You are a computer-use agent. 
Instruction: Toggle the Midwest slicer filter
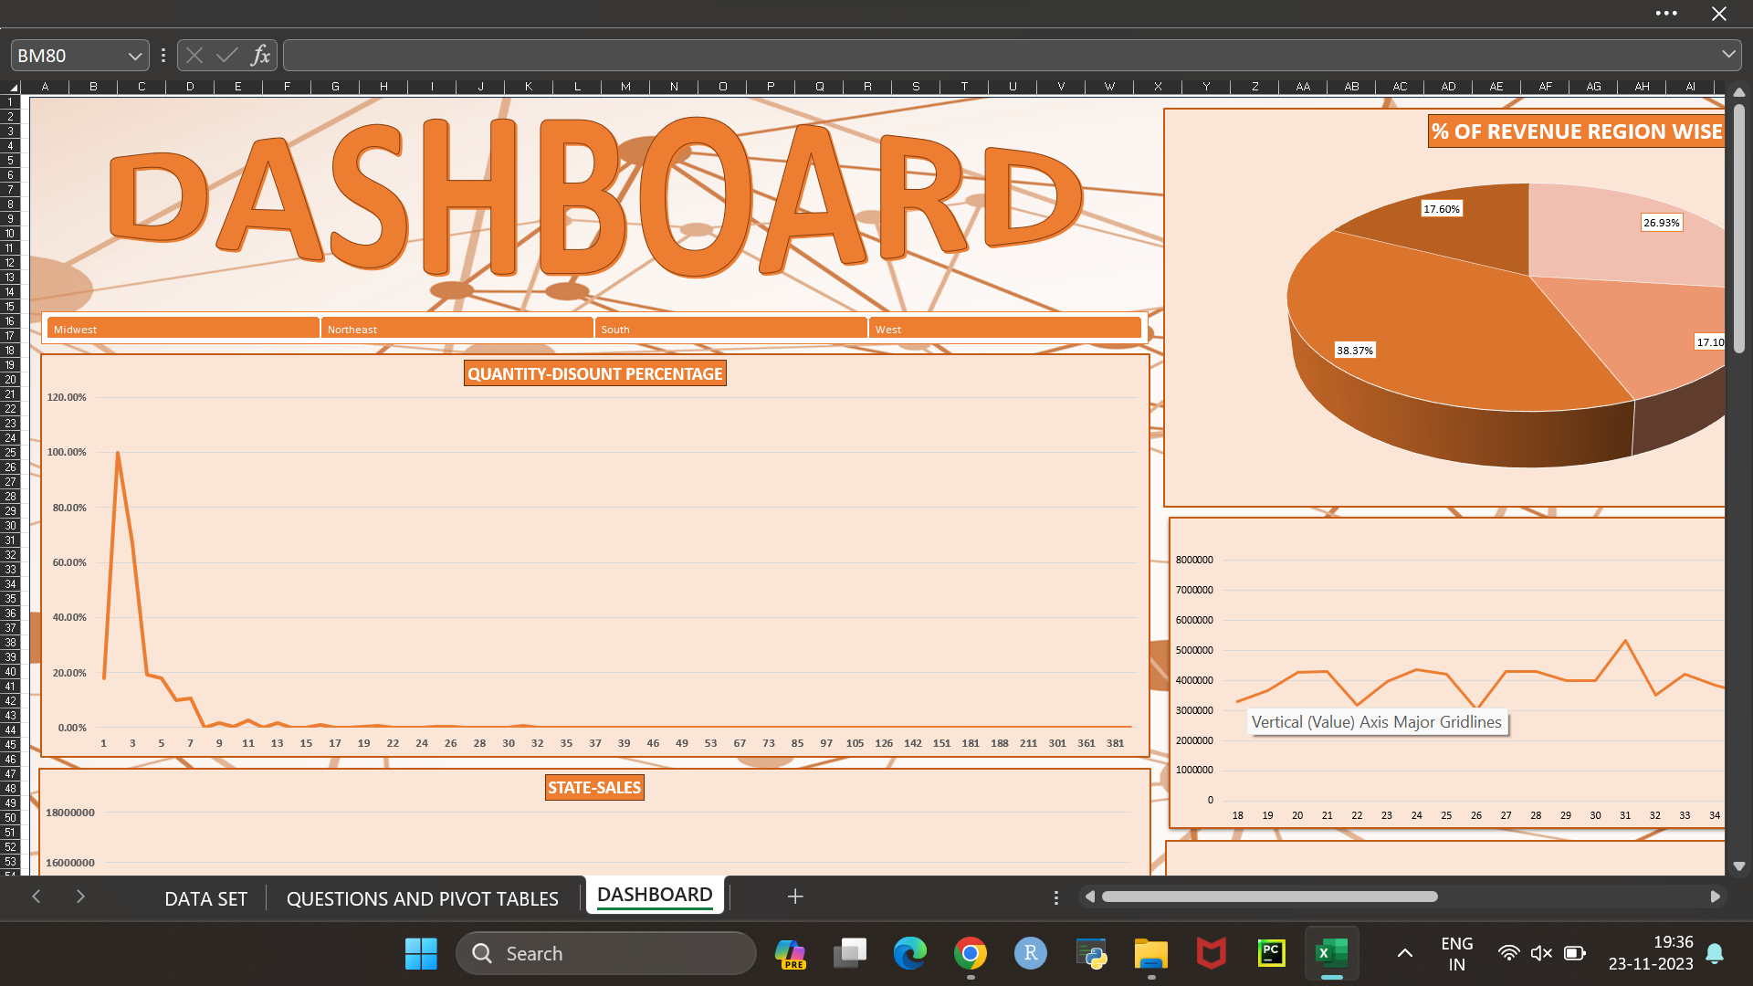[x=183, y=329]
